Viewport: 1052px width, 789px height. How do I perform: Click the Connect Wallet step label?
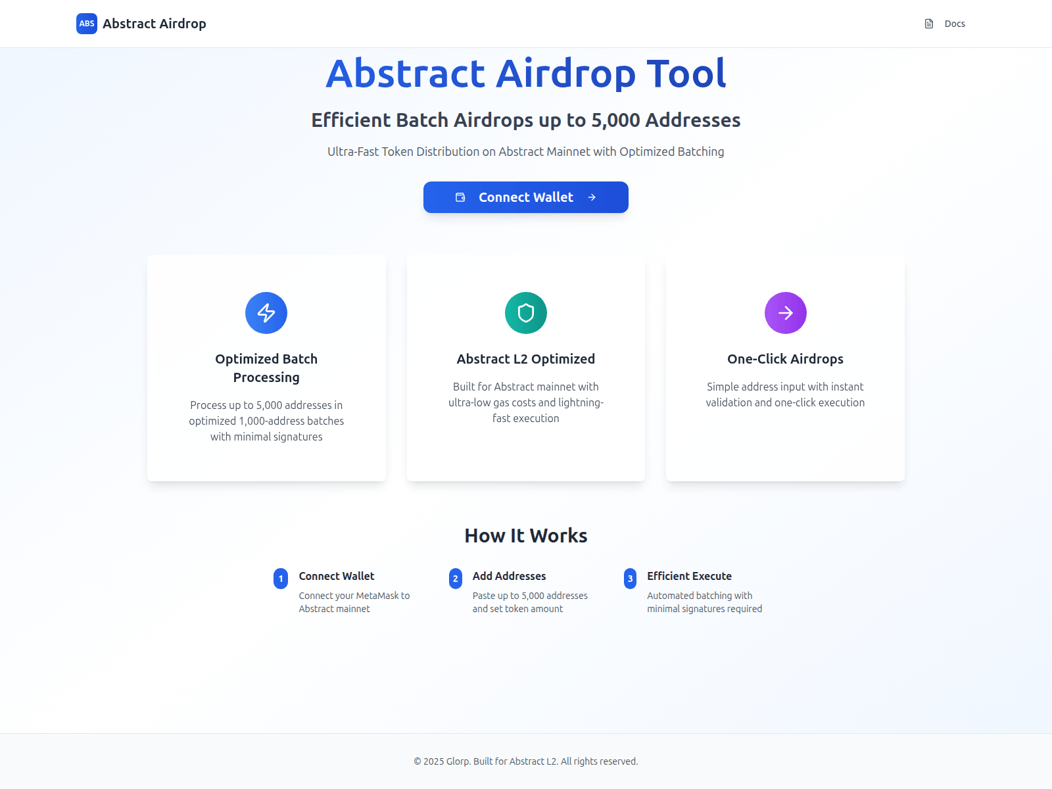(x=336, y=575)
